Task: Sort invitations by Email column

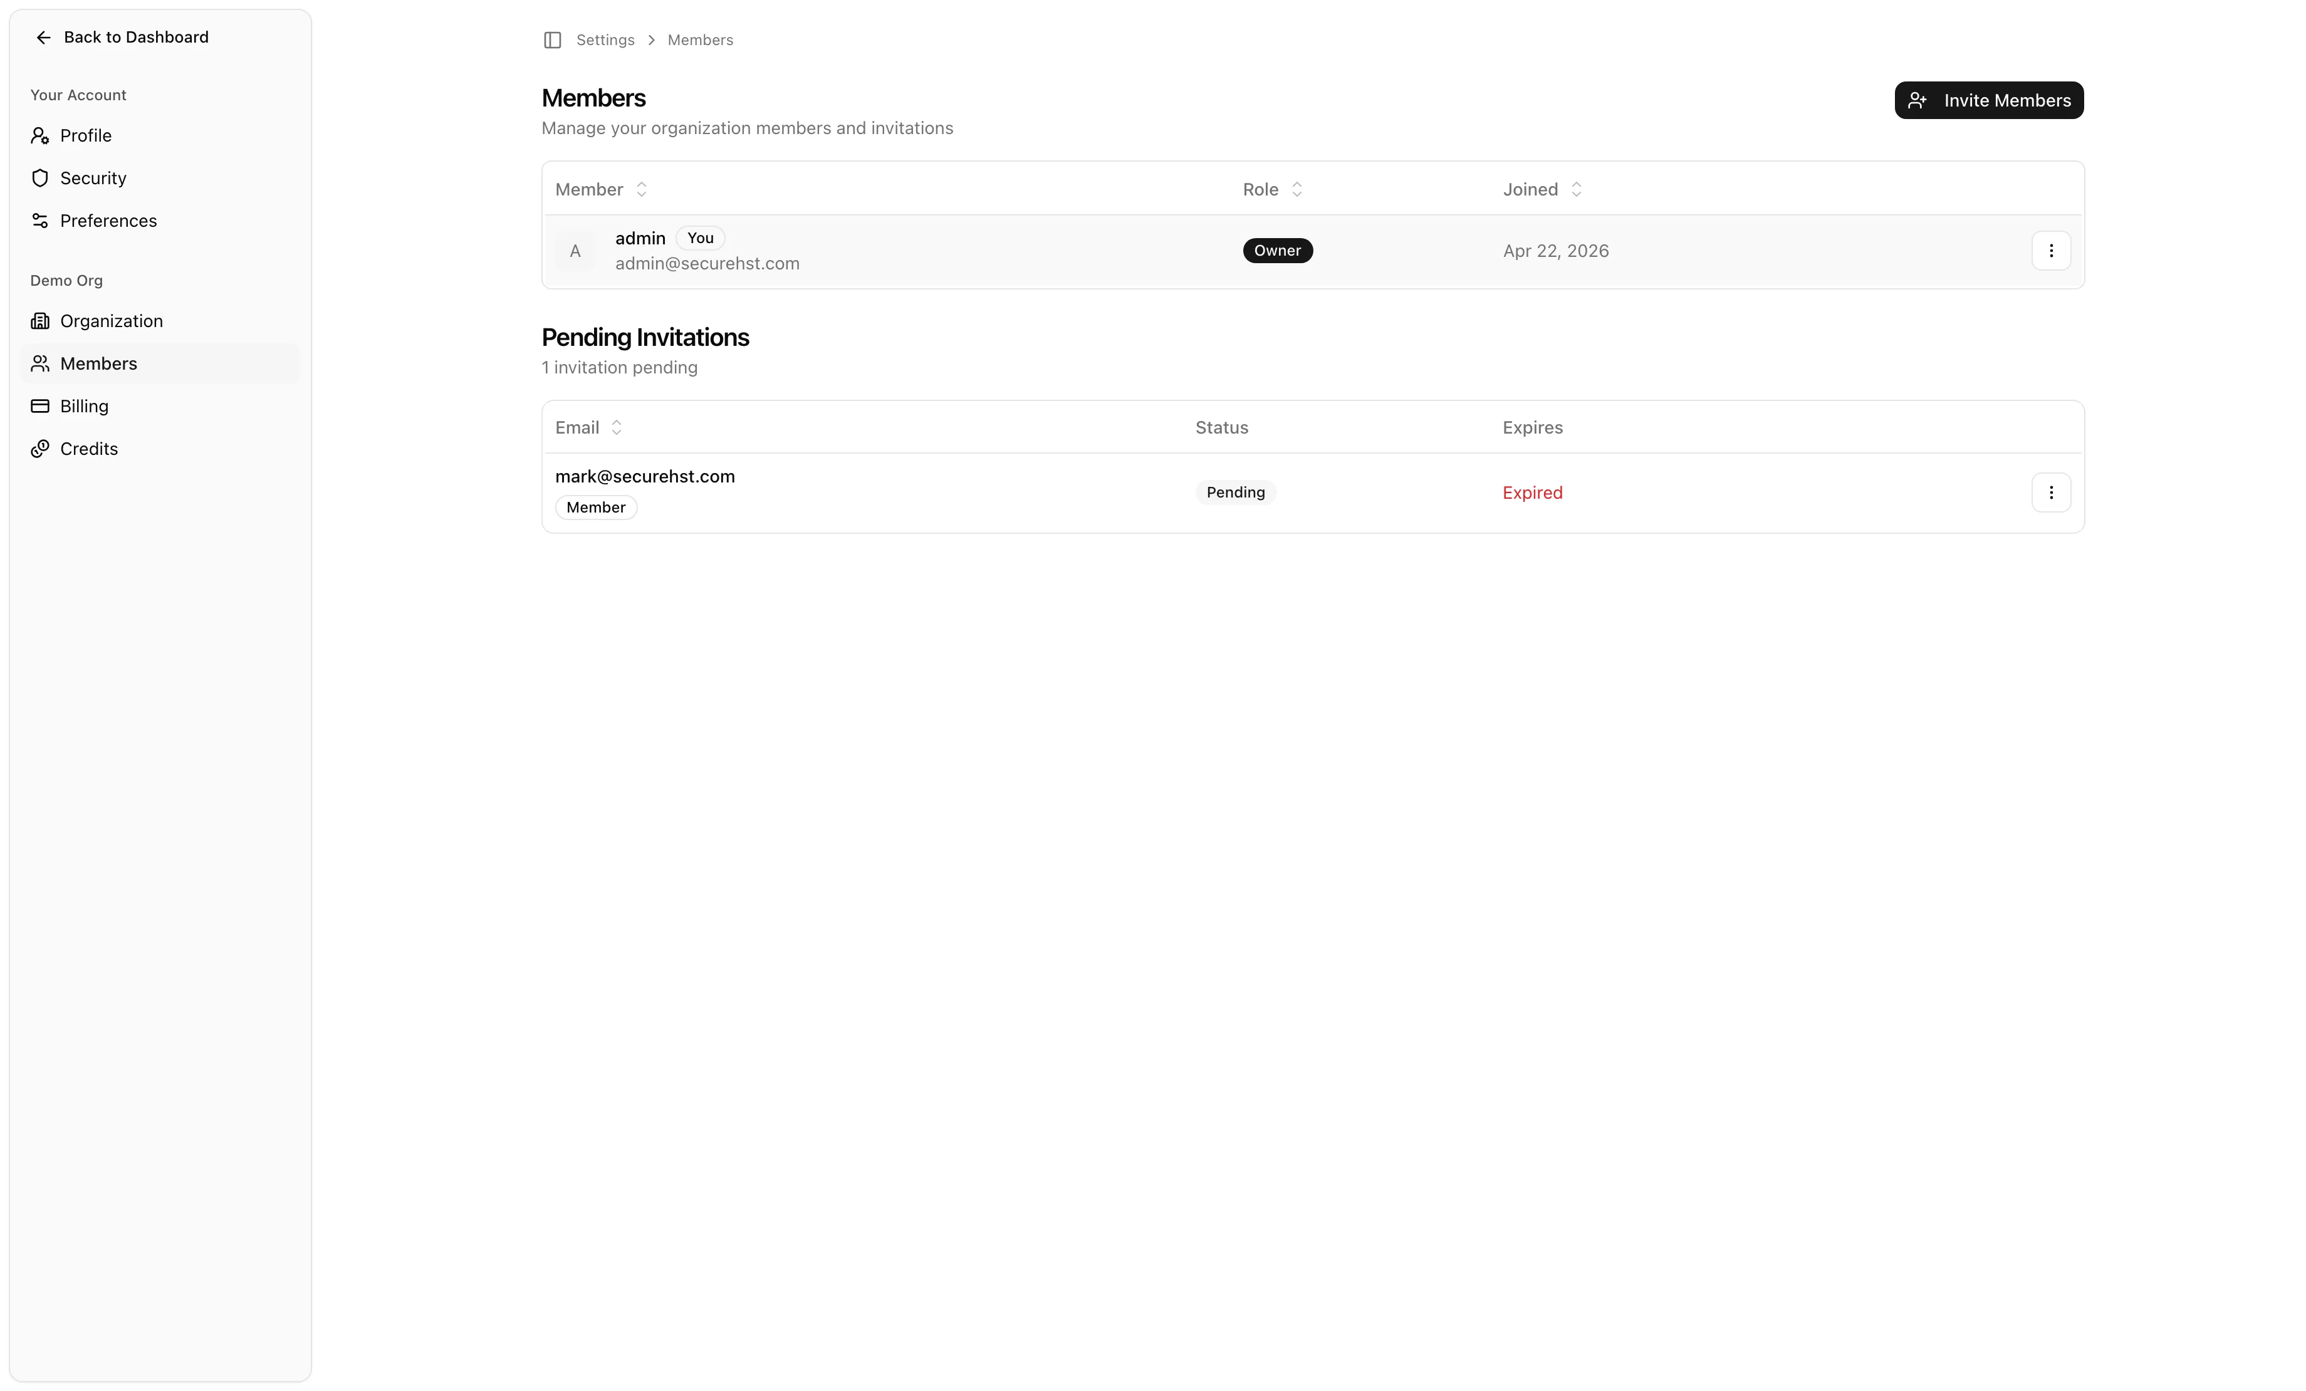Action: pyautogui.click(x=588, y=428)
